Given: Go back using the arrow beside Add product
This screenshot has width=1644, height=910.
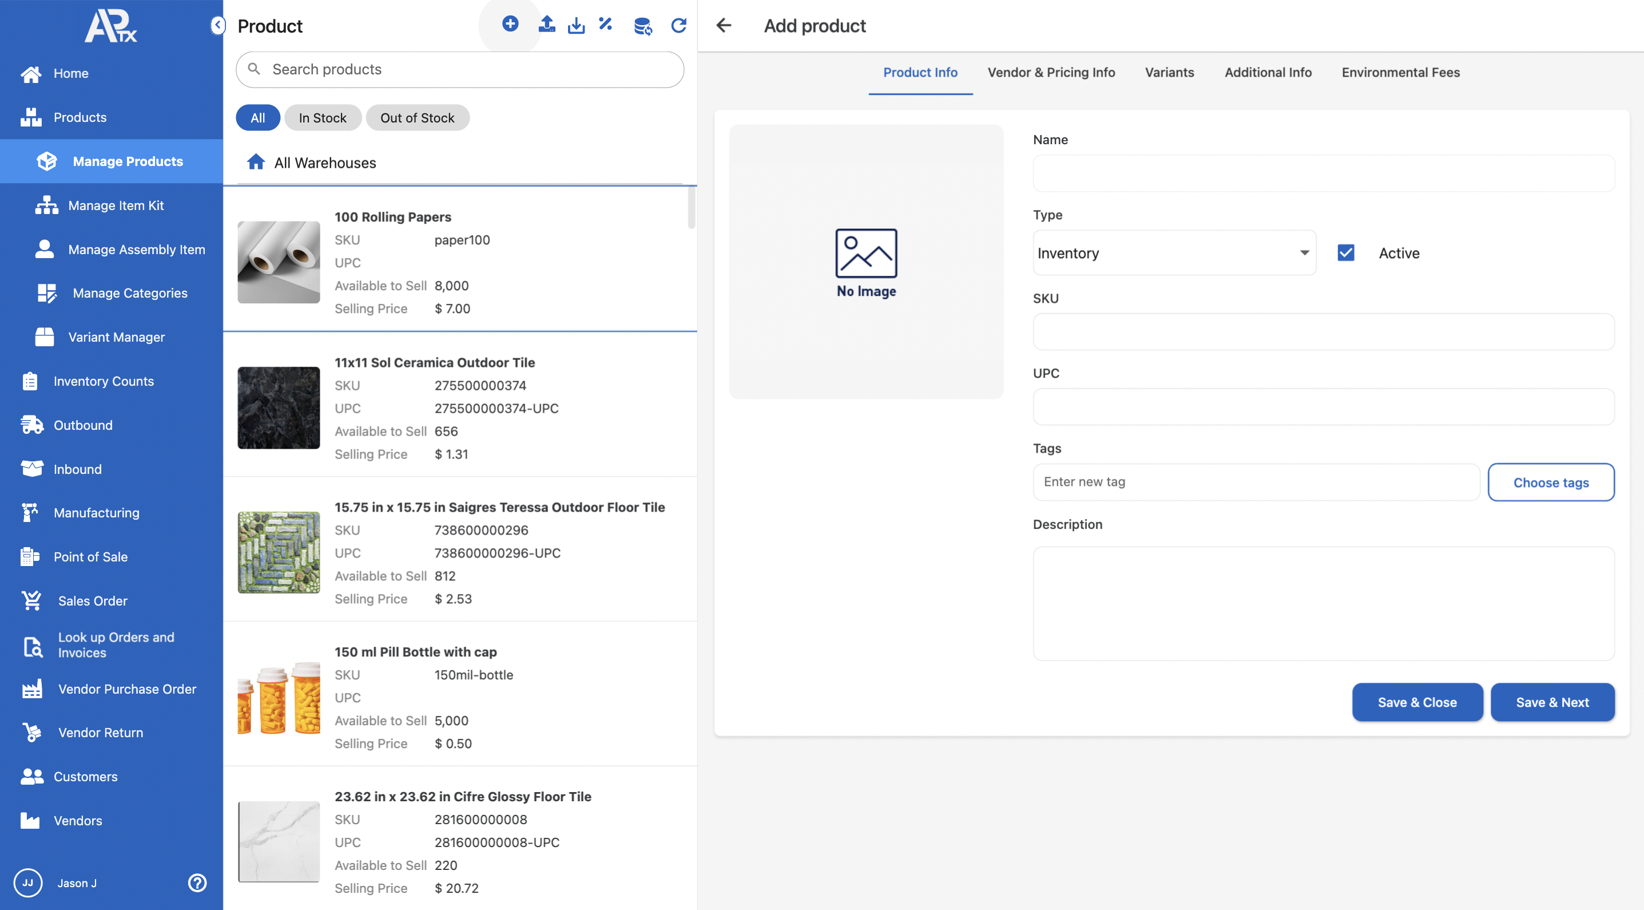Looking at the screenshot, I should click(x=724, y=26).
